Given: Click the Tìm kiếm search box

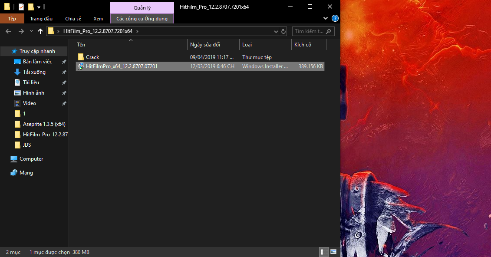Looking at the screenshot, I should pyautogui.click(x=308, y=31).
